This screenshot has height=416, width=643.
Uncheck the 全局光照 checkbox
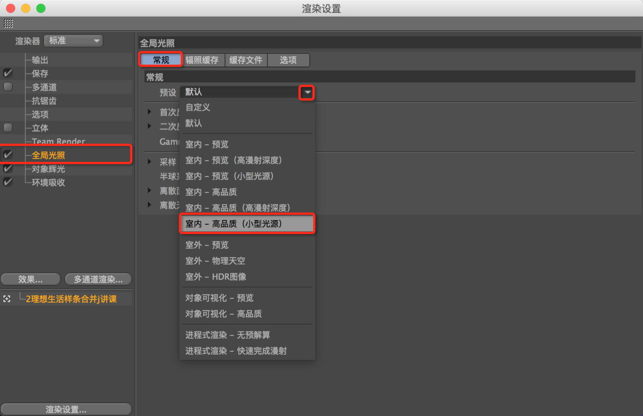coord(8,155)
